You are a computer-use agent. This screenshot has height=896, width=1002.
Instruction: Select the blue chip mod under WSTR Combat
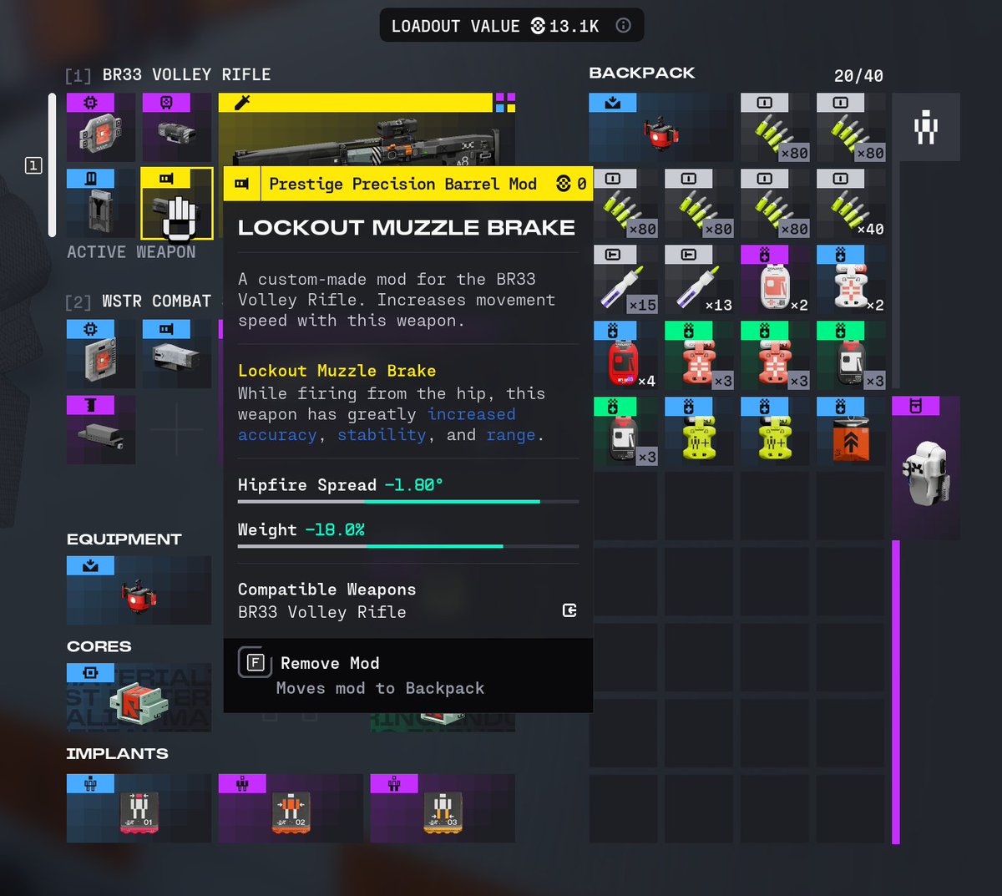tap(101, 354)
